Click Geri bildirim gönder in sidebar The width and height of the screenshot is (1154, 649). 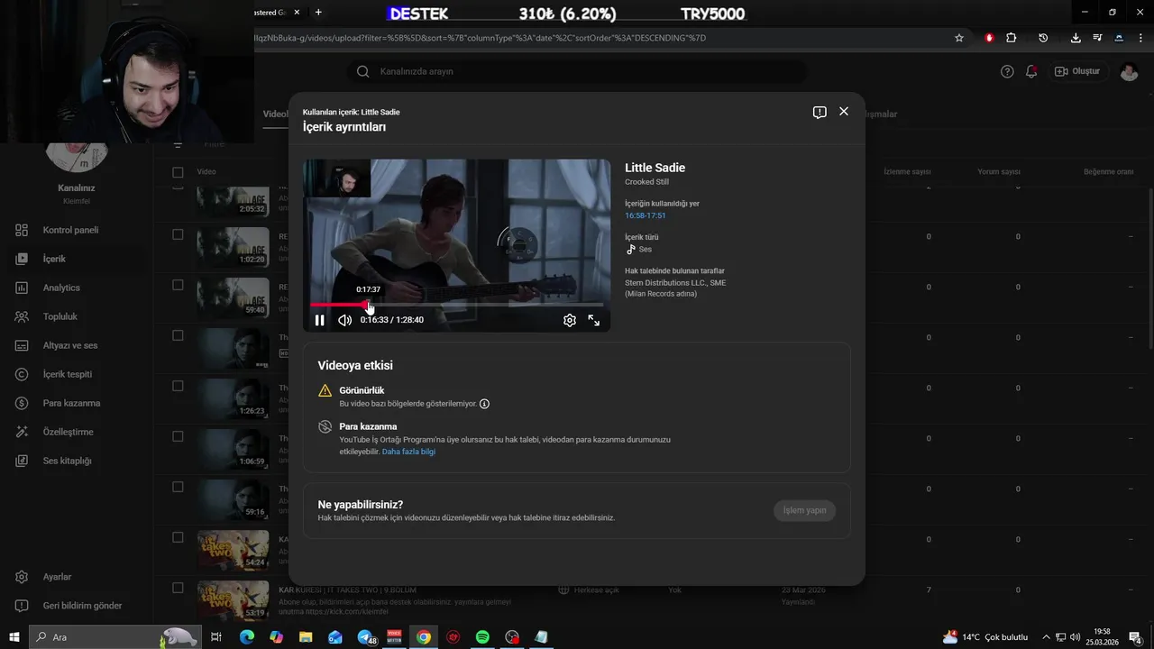(82, 606)
